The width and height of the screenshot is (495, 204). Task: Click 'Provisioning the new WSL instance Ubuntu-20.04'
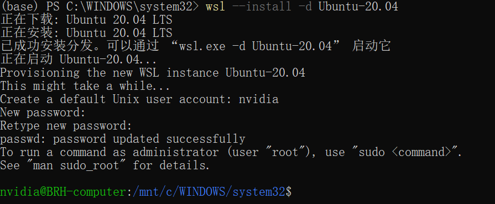click(153, 73)
